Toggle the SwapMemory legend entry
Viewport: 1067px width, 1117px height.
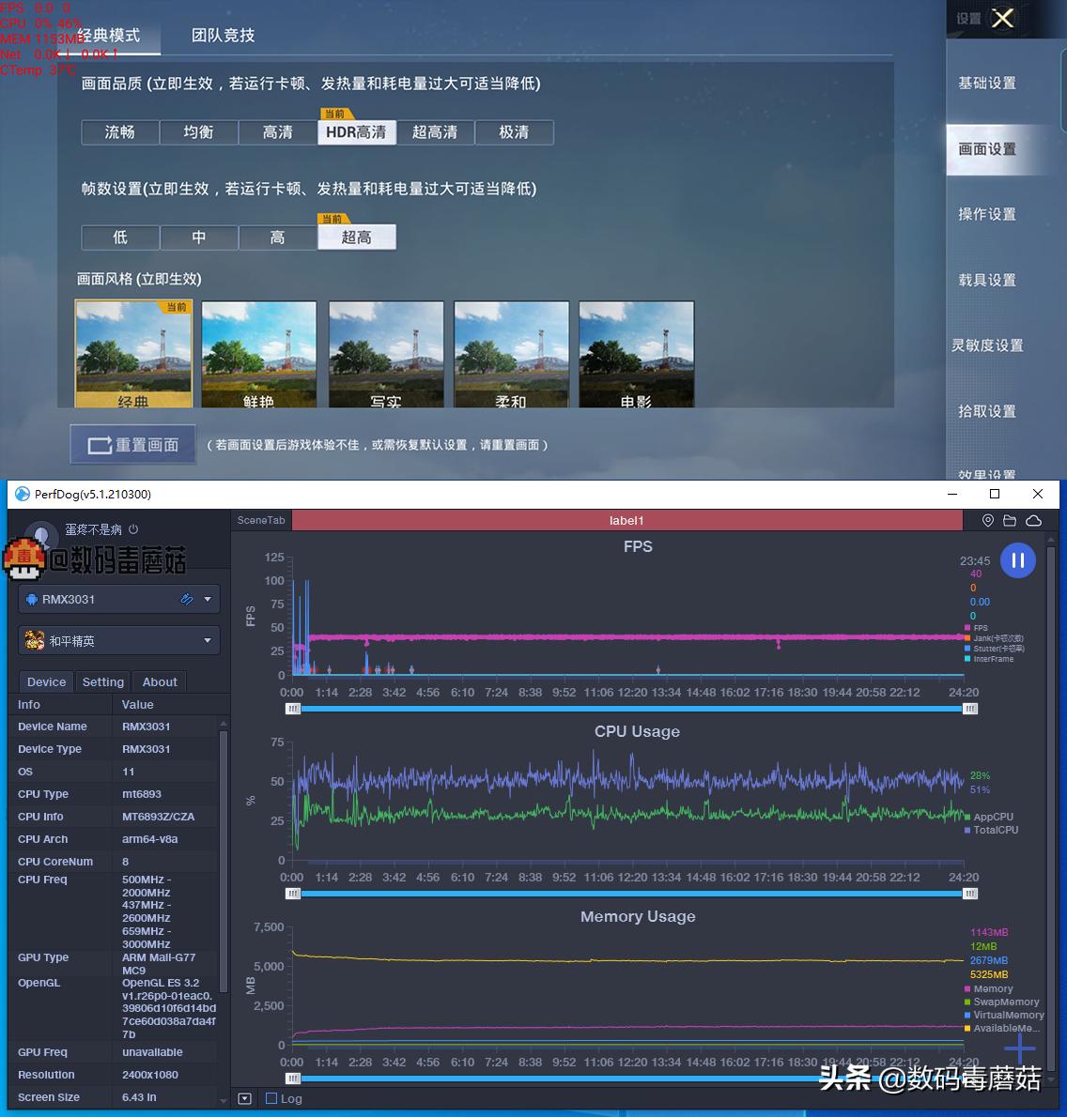click(x=1000, y=1002)
